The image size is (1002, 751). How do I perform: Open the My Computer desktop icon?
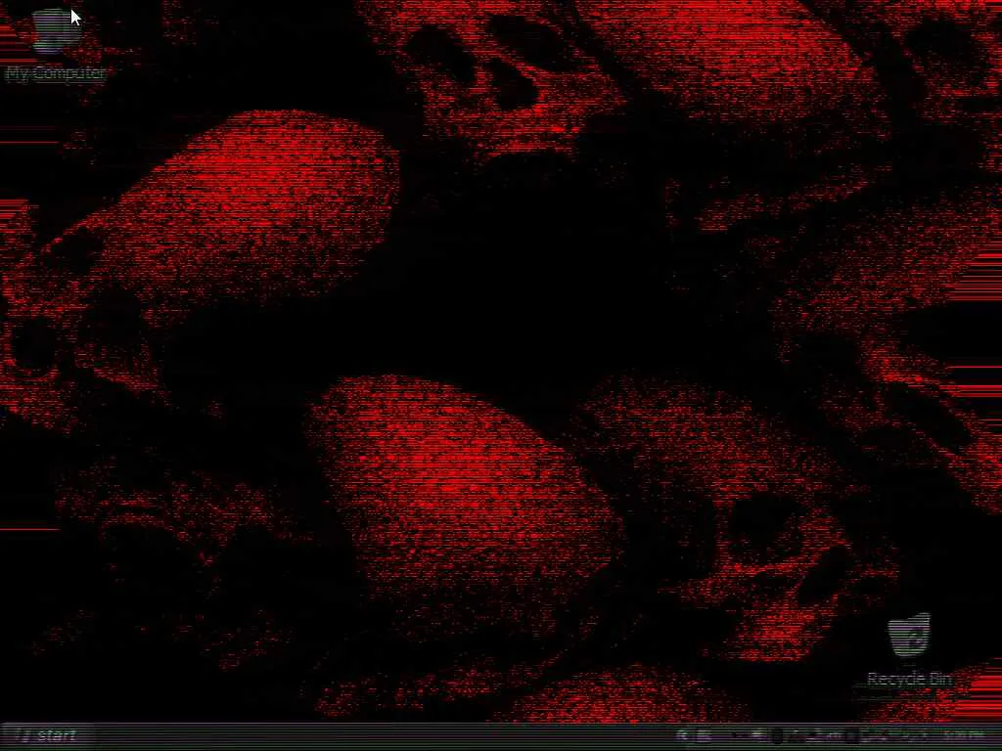pos(55,46)
